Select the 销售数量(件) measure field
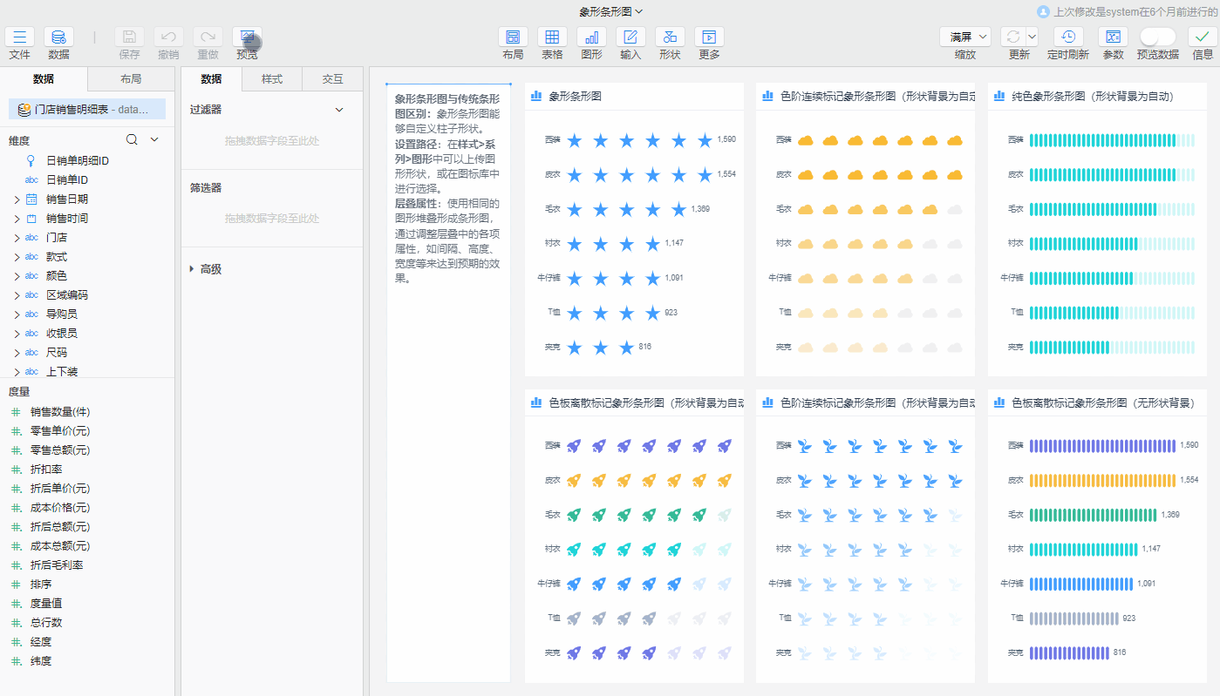Viewport: 1220px width, 696px height. pos(60,412)
